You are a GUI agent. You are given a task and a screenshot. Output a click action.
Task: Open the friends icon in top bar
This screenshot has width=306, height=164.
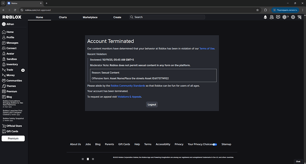pyautogui.click(x=271, y=17)
